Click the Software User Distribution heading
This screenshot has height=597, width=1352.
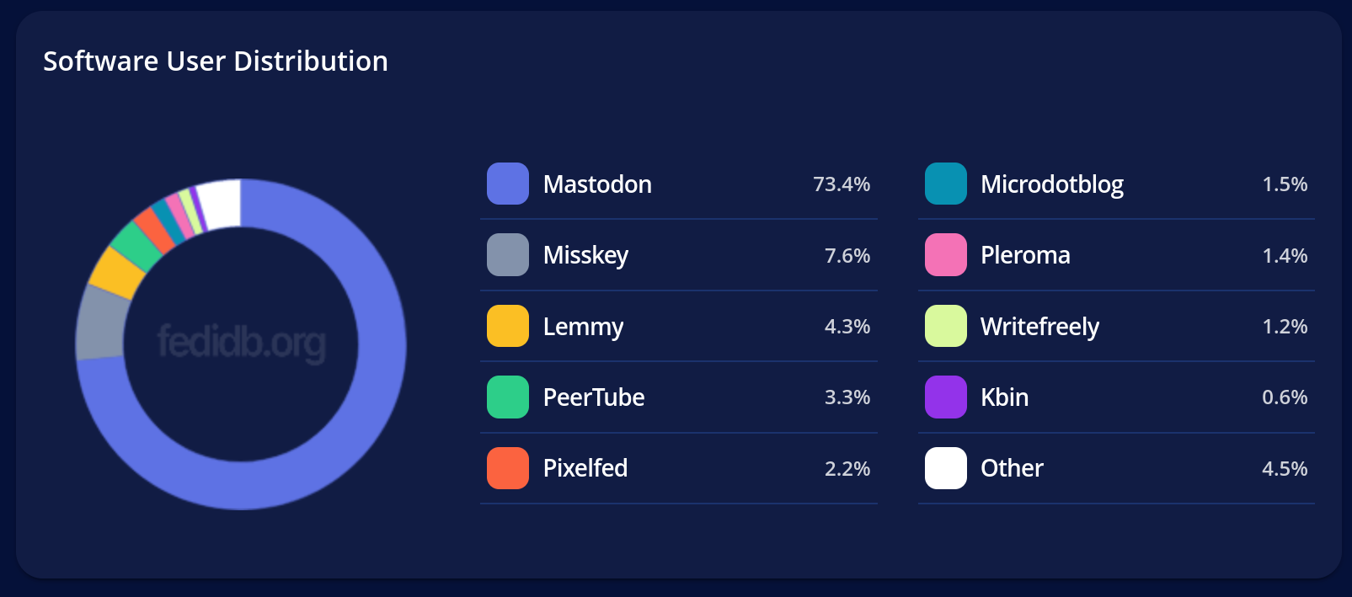(x=216, y=61)
